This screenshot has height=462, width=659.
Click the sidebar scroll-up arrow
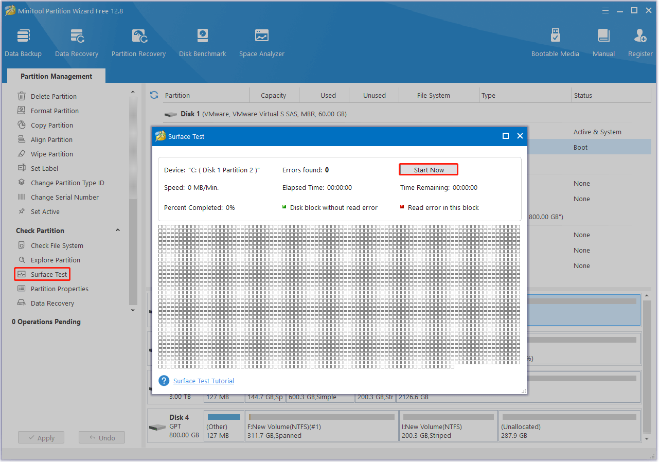click(x=133, y=92)
